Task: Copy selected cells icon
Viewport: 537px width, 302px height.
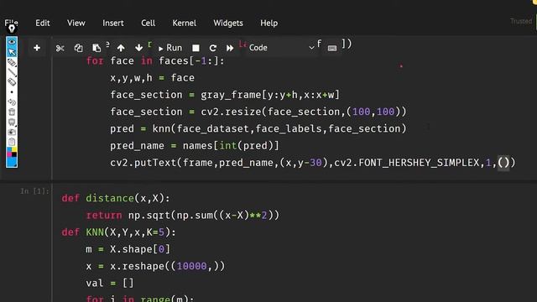Action: (x=78, y=48)
